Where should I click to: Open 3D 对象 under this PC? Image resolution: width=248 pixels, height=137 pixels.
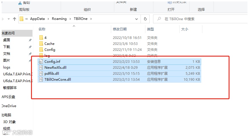pyautogui.click(x=9, y=122)
